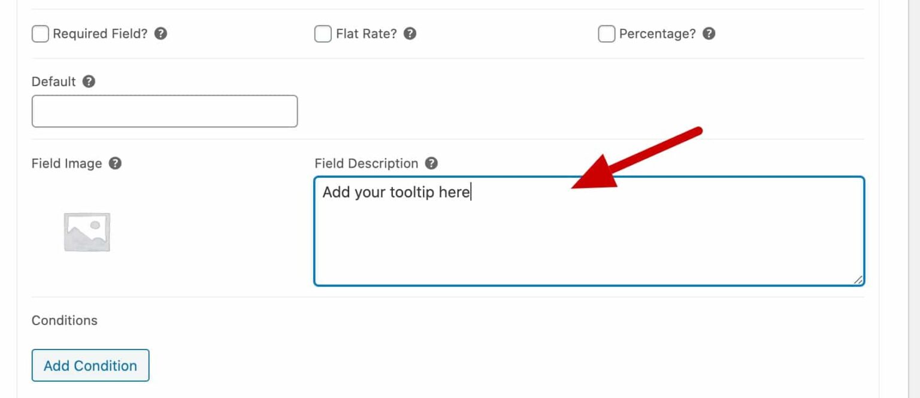Open the Percentage help tooltip icon
The width and height of the screenshot is (920, 398).
[x=709, y=34]
